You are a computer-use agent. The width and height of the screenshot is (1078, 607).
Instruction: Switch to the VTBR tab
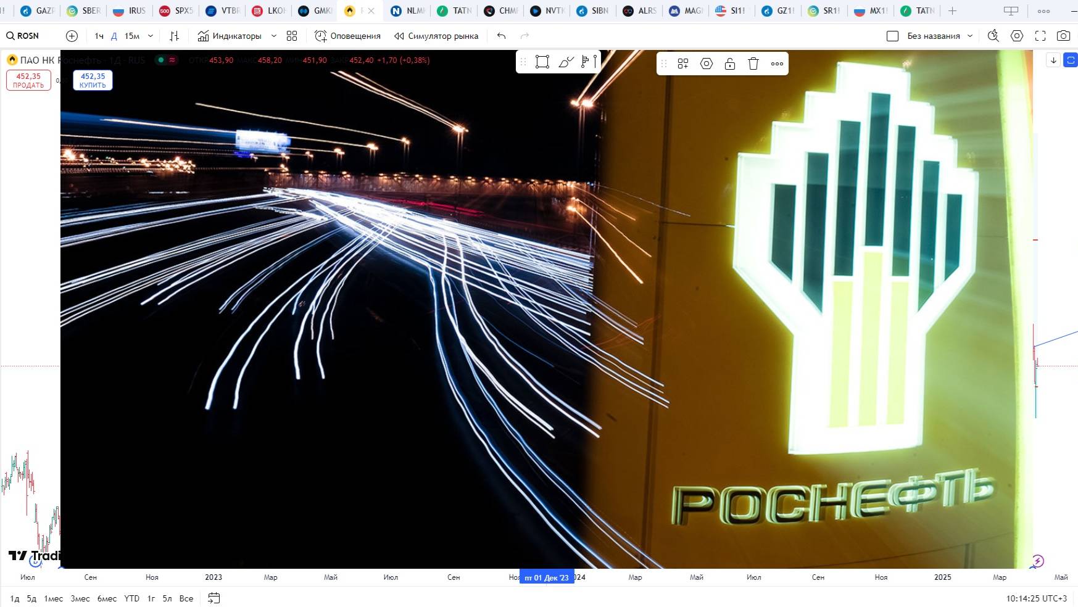pyautogui.click(x=223, y=10)
